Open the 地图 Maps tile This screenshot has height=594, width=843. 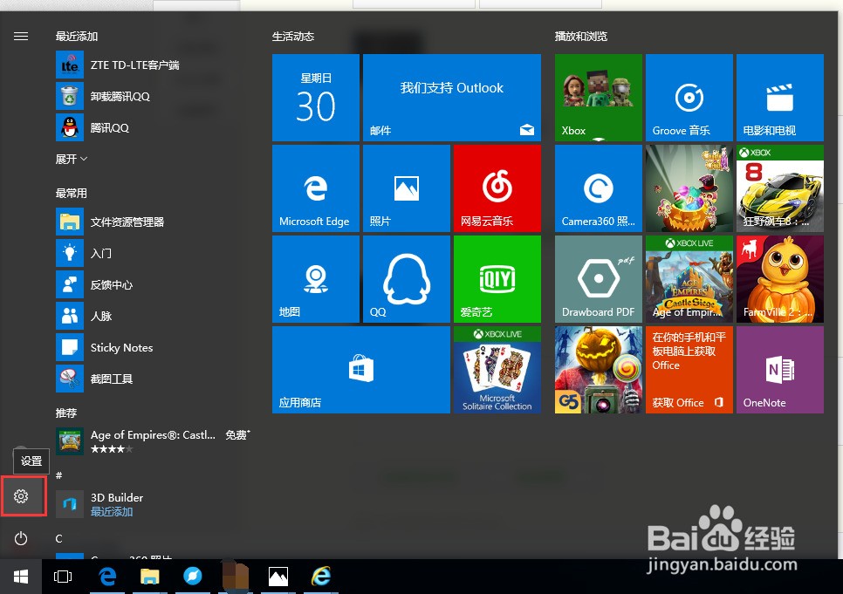tap(316, 279)
